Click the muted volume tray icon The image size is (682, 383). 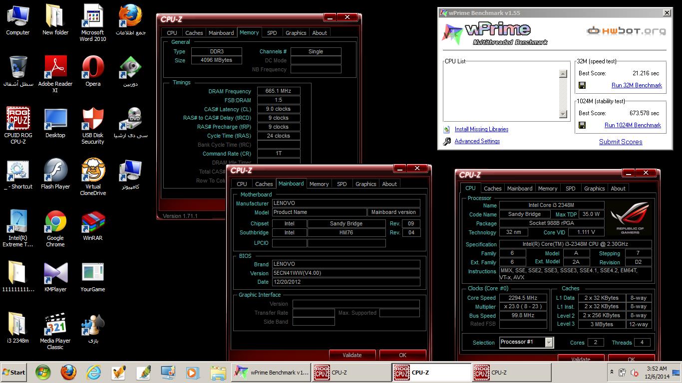pyautogui.click(x=635, y=373)
